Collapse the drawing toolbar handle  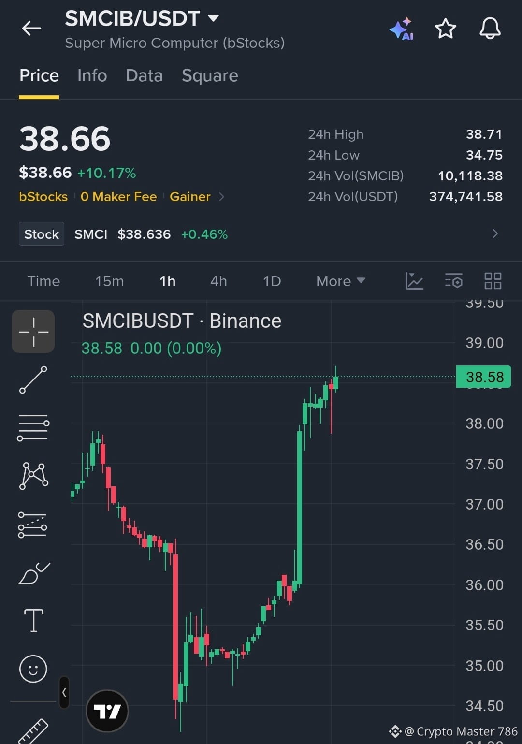(64, 693)
